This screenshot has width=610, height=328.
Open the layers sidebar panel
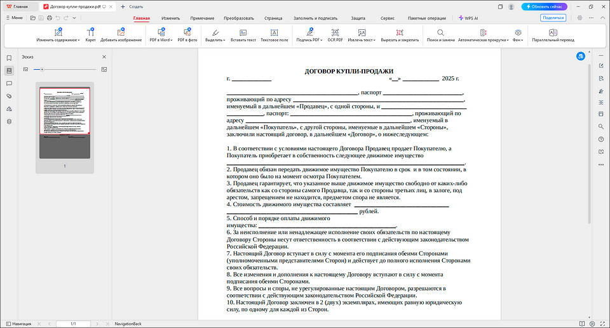tap(9, 121)
